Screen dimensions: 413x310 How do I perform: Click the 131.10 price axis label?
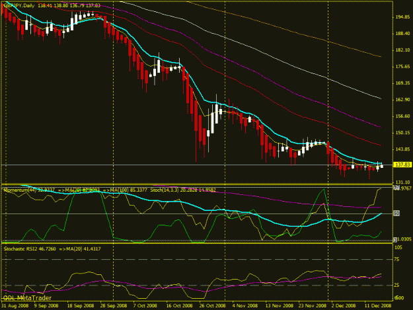[x=402, y=182]
